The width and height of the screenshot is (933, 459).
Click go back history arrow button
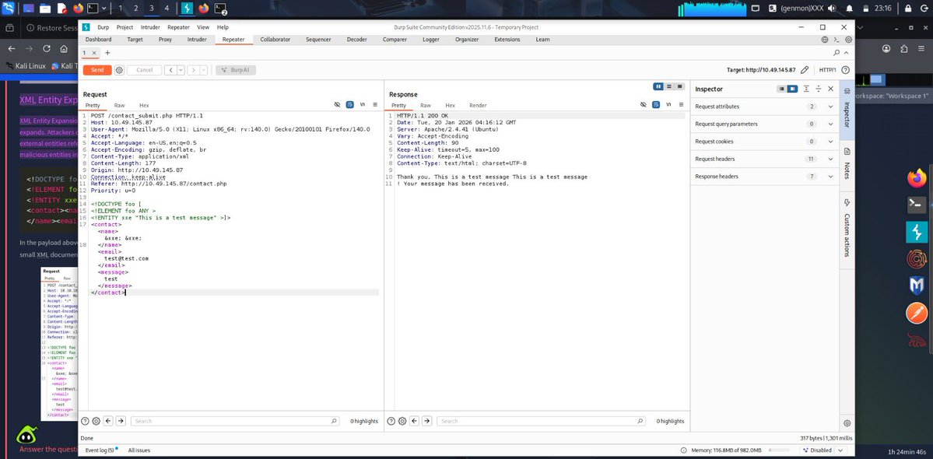click(x=170, y=70)
